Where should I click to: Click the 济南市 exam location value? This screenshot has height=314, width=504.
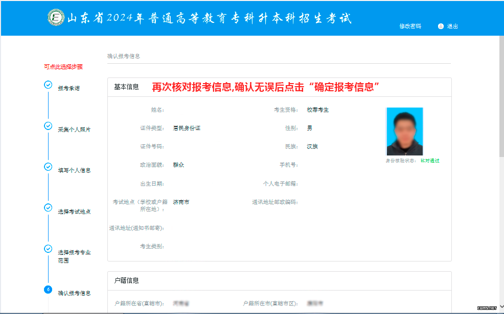point(181,202)
